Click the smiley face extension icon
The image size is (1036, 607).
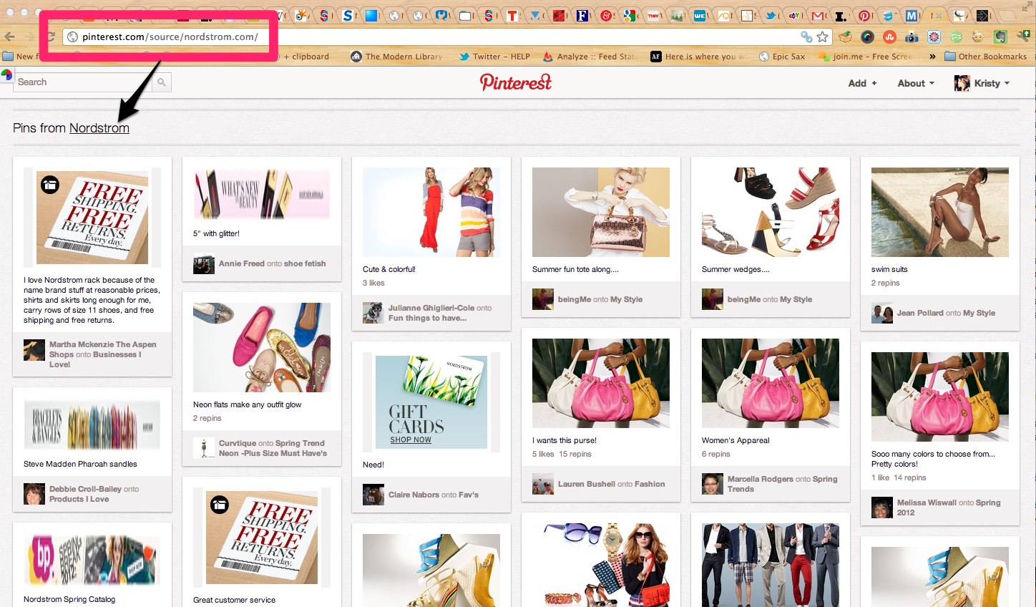(978, 37)
